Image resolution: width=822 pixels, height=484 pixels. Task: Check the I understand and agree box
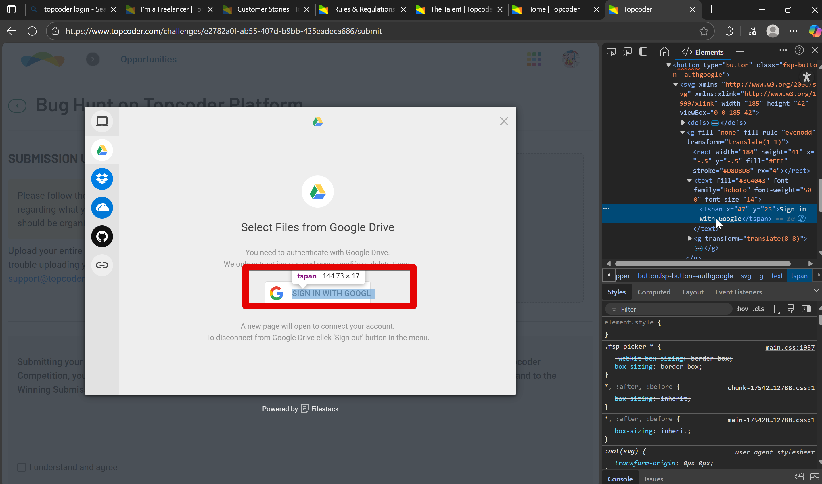[x=22, y=467]
